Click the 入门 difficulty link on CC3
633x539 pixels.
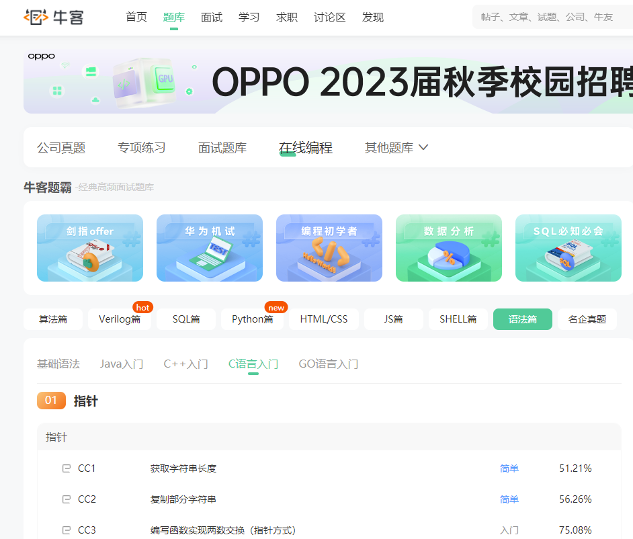(509, 530)
